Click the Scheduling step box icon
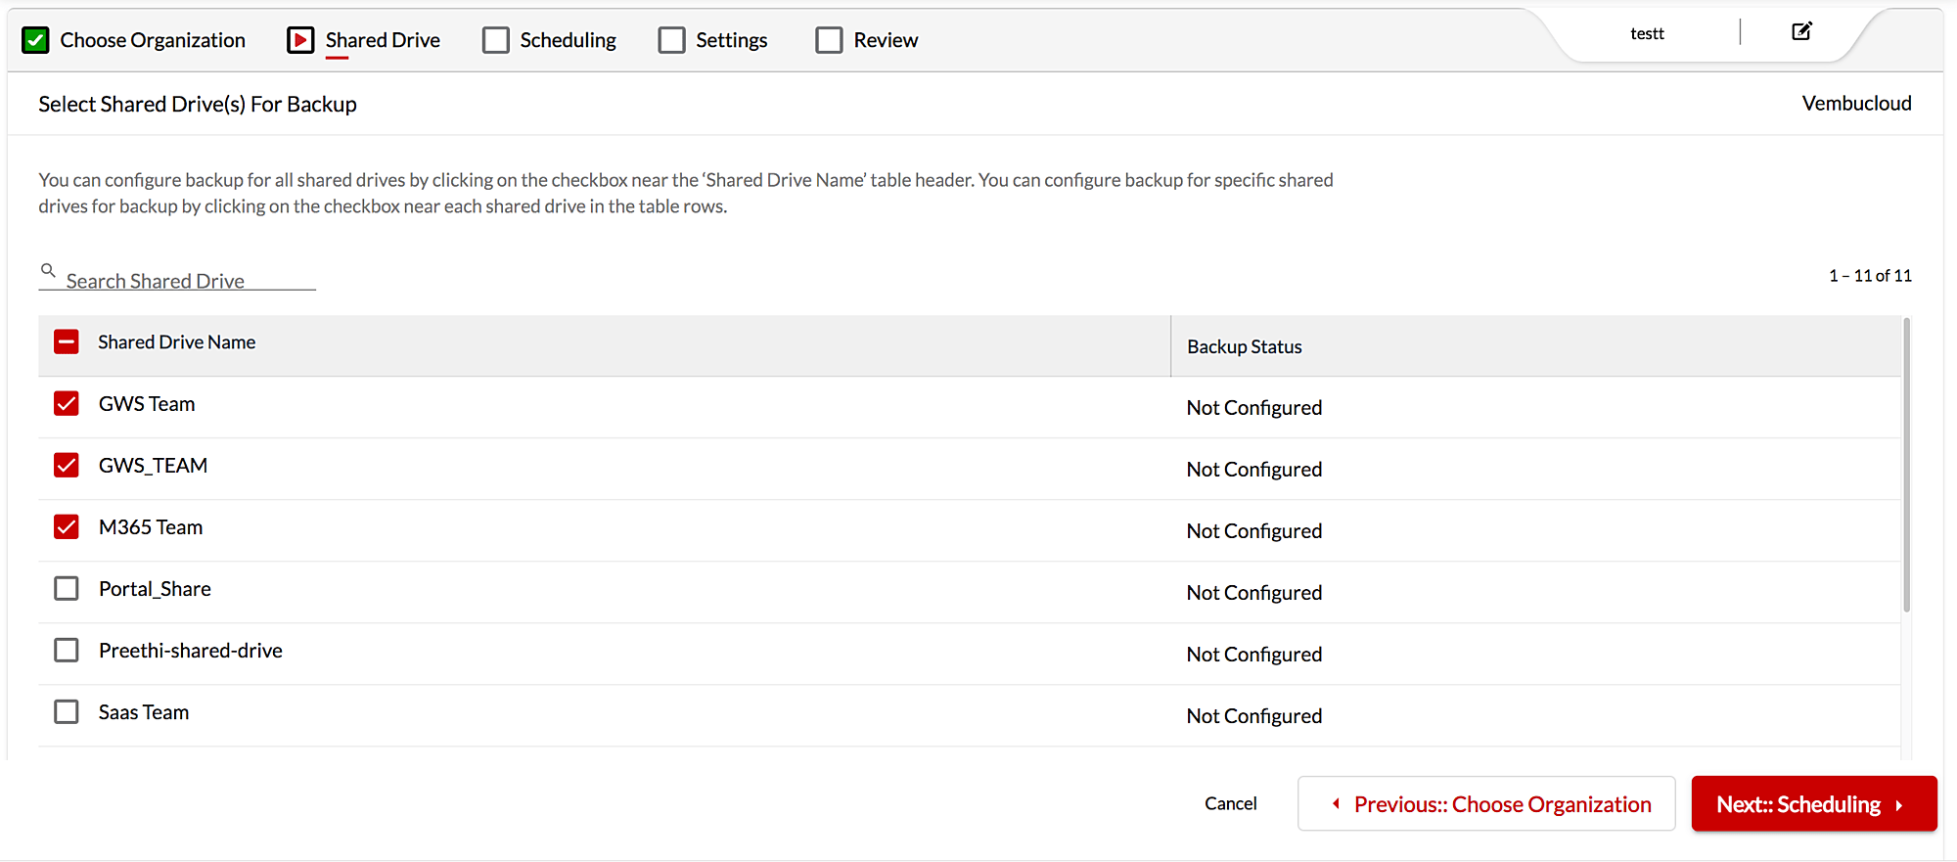The image size is (1957, 862). point(496,40)
